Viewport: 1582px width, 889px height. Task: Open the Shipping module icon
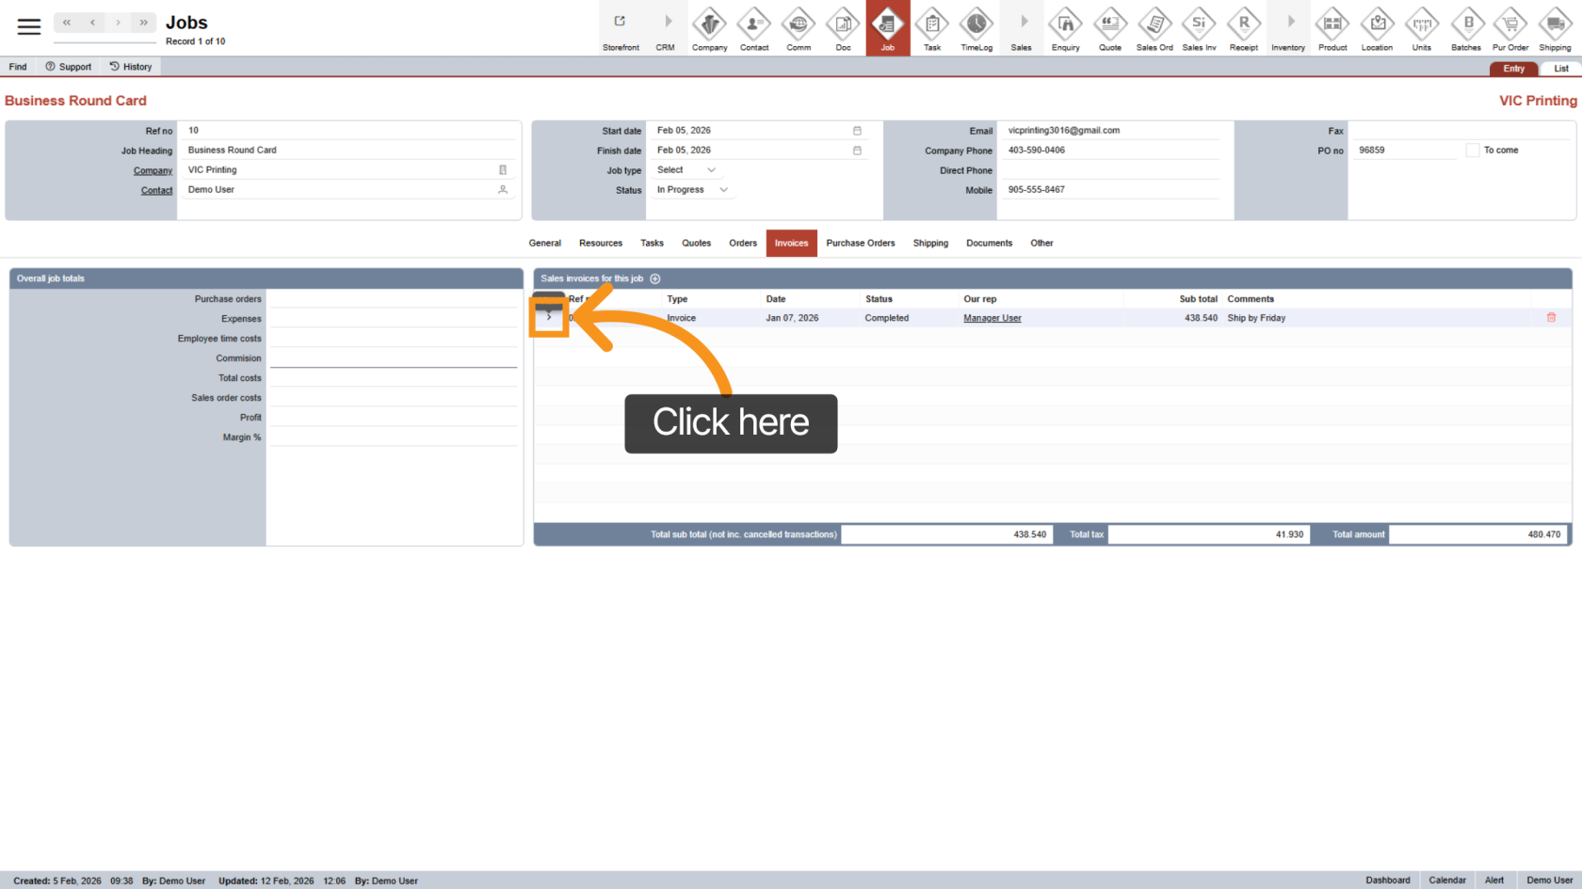(1554, 28)
